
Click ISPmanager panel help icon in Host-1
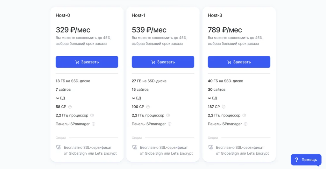coord(170,124)
